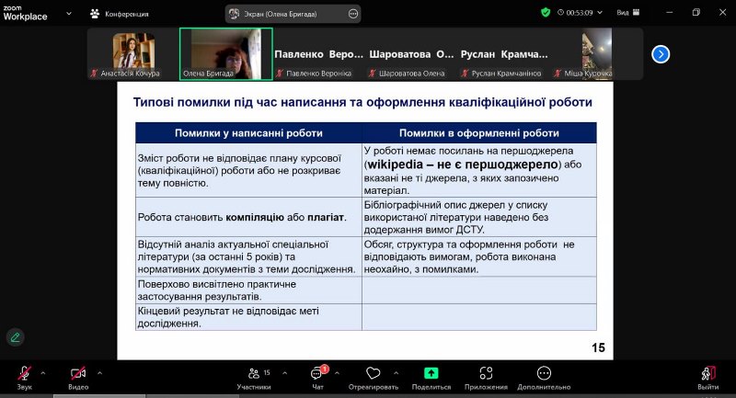Open the Дополнительно more options button
This screenshot has height=398, width=736.
pos(544,378)
